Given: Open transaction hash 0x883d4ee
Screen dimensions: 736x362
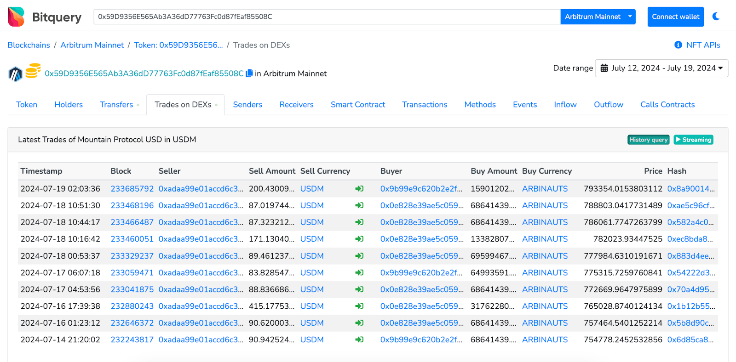Looking at the screenshot, I should tap(691, 256).
